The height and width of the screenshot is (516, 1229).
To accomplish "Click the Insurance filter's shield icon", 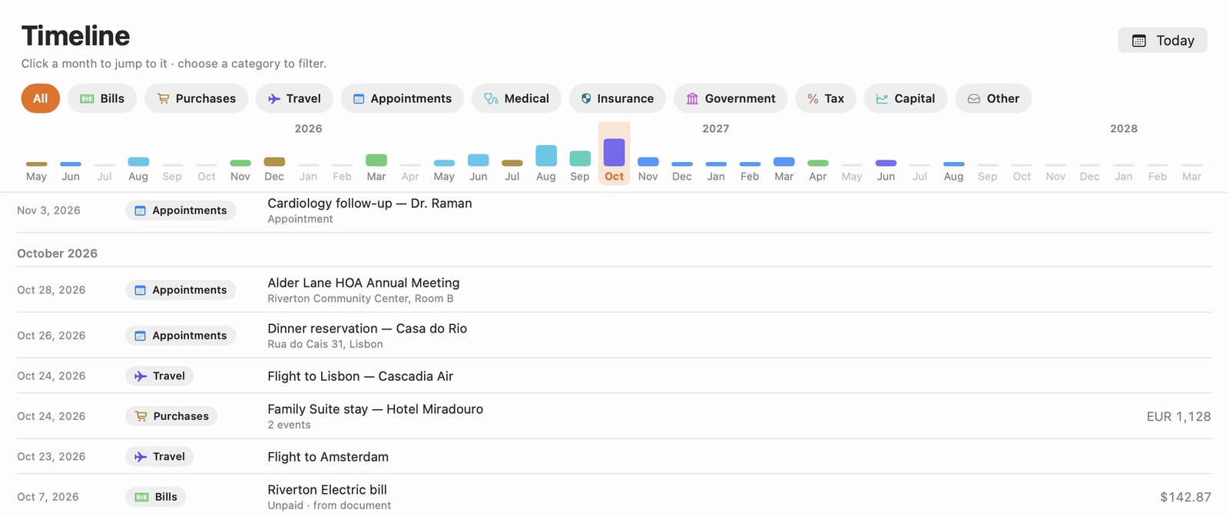I will (x=586, y=99).
